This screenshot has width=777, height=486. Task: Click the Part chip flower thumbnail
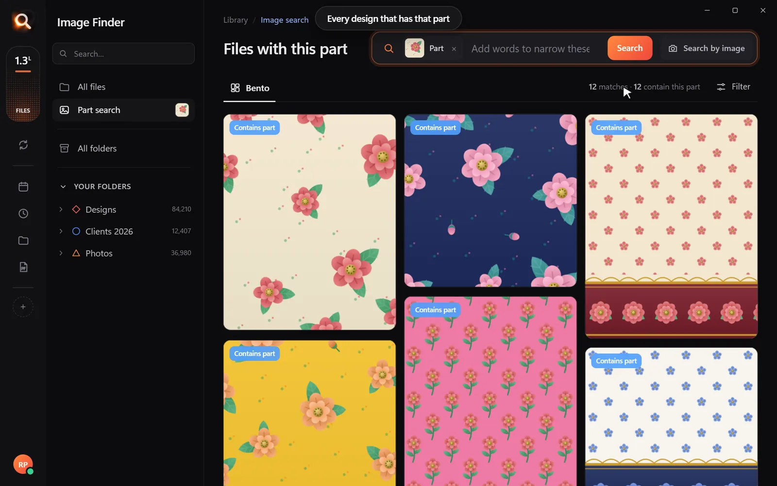click(414, 48)
